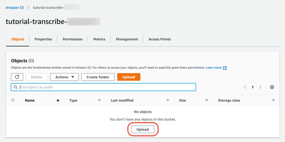The image size is (285, 142).
Task: Click the orange Upload button
Action: [x=129, y=77]
